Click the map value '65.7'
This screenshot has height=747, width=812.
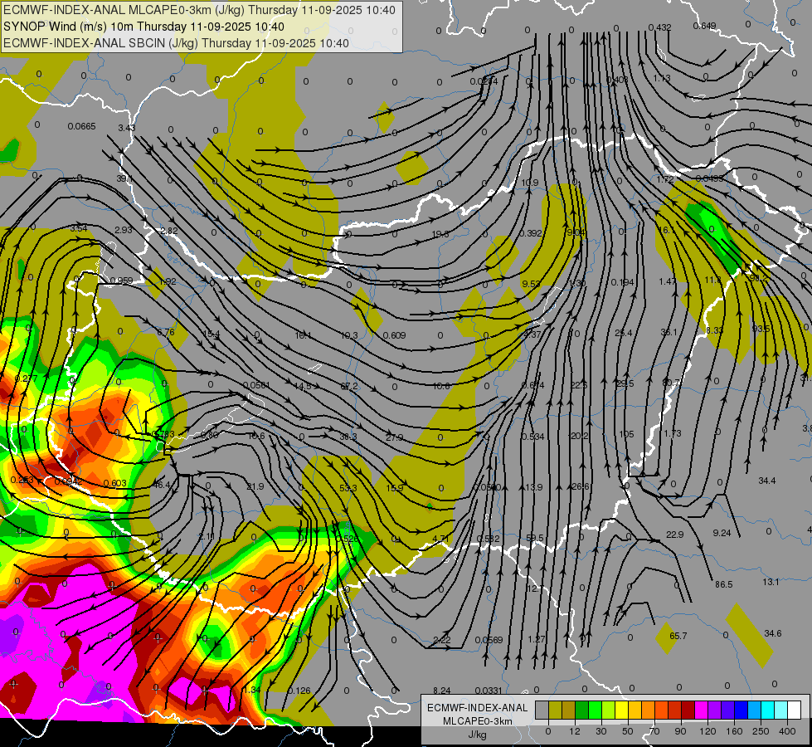(x=678, y=636)
